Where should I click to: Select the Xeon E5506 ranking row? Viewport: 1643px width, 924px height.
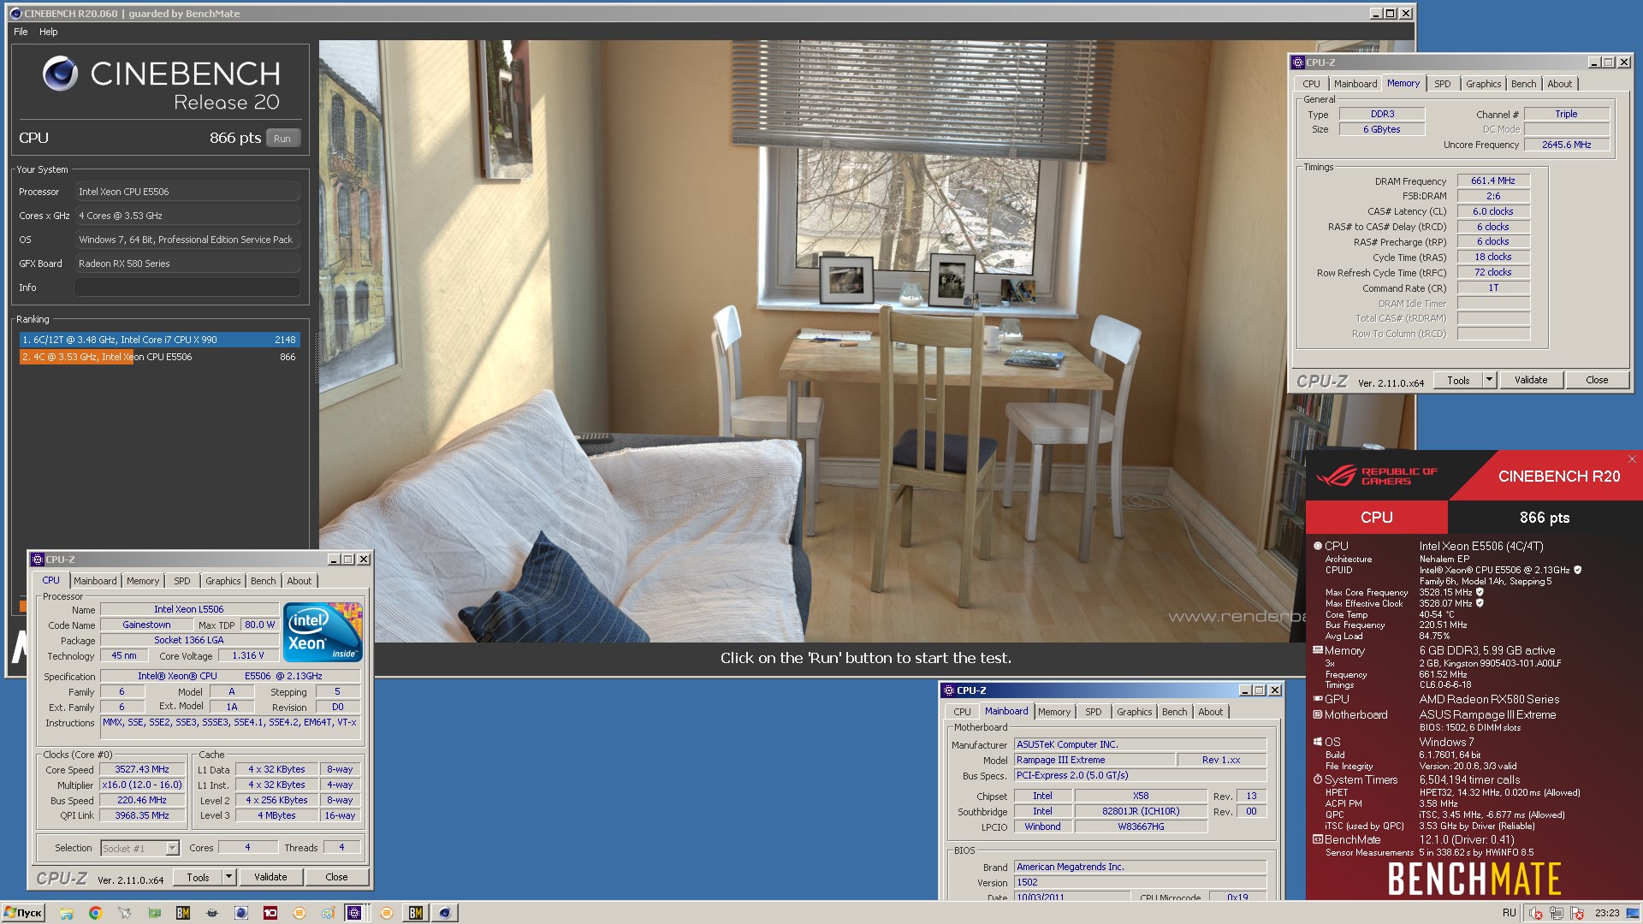coord(159,357)
